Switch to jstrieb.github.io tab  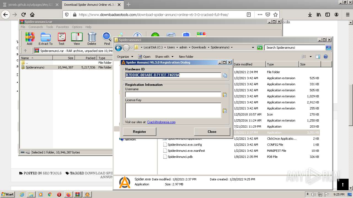(30, 5)
